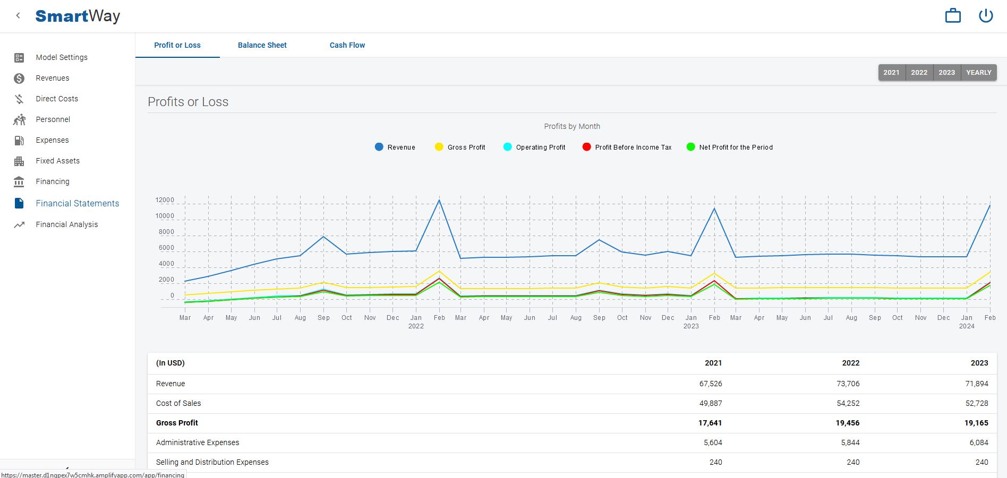
Task: Open the briefcase icon in header
Action: point(953,16)
